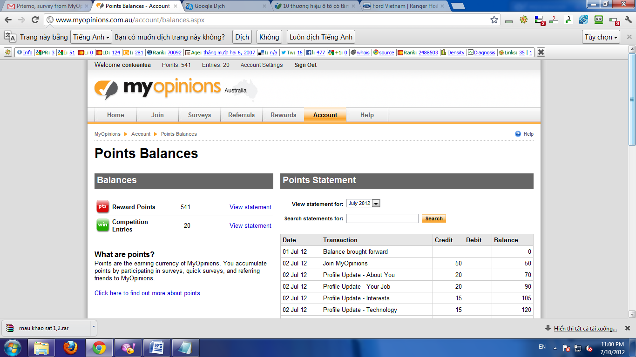Open the green RoboForm robot extension
This screenshot has width=636, height=357.
tap(598, 20)
